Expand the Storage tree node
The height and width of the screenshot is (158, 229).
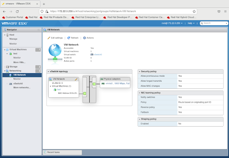[x=5, y=67]
